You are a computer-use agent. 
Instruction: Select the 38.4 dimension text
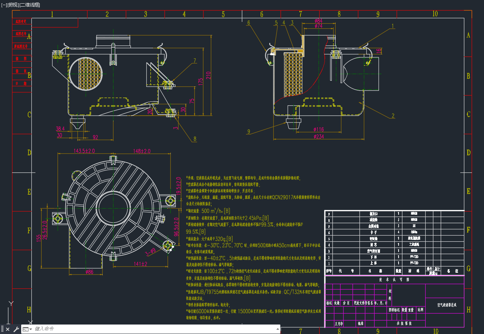click(x=60, y=129)
